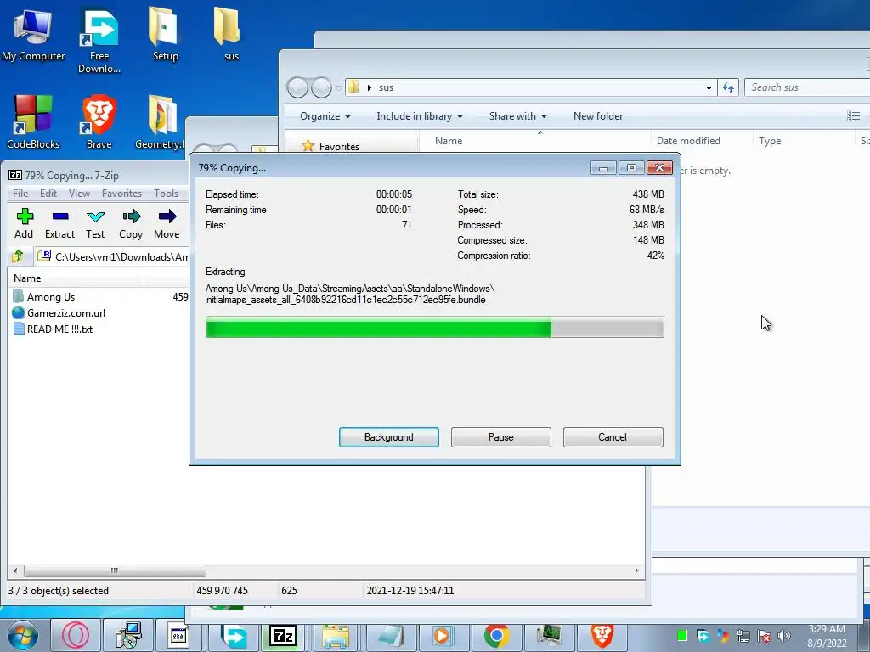Image resolution: width=870 pixels, height=652 pixels.
Task: Click the network tray icon
Action: [x=743, y=636]
